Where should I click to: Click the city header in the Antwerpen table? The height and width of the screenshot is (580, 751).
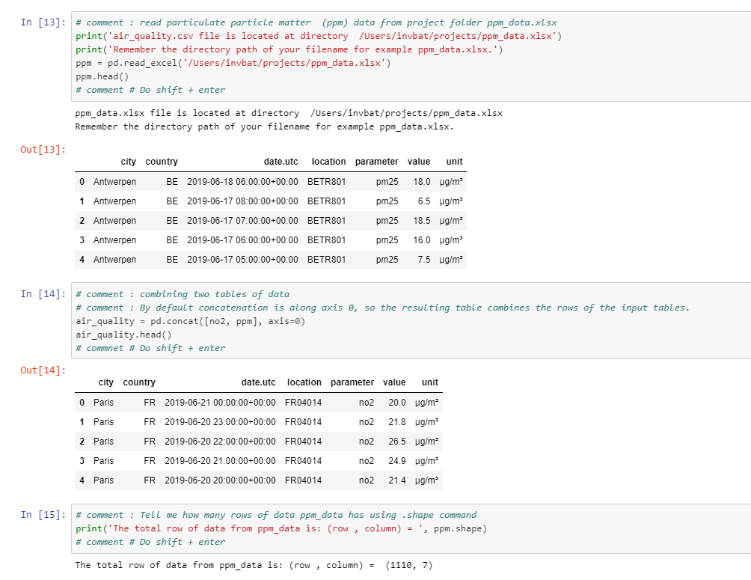click(128, 162)
